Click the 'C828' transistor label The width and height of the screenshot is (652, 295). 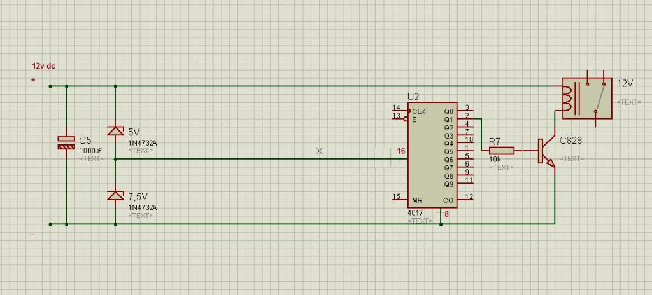[x=570, y=141]
